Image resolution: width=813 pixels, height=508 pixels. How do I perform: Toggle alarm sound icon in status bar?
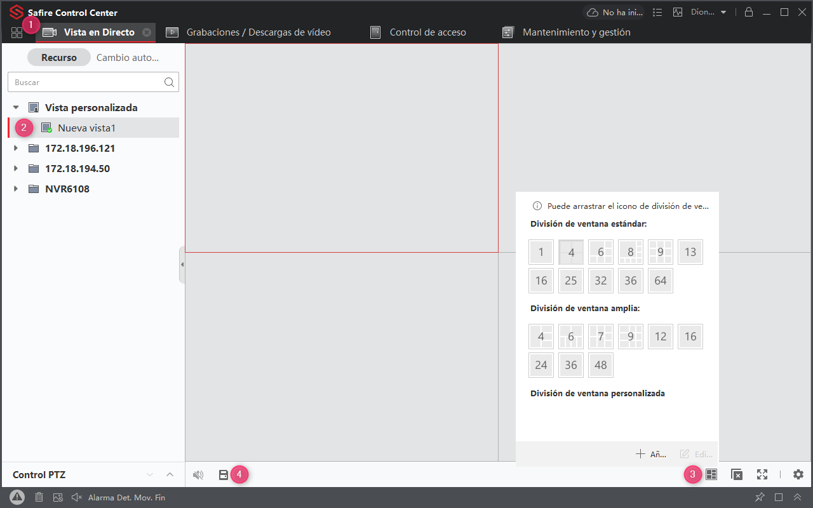pyautogui.click(x=77, y=497)
